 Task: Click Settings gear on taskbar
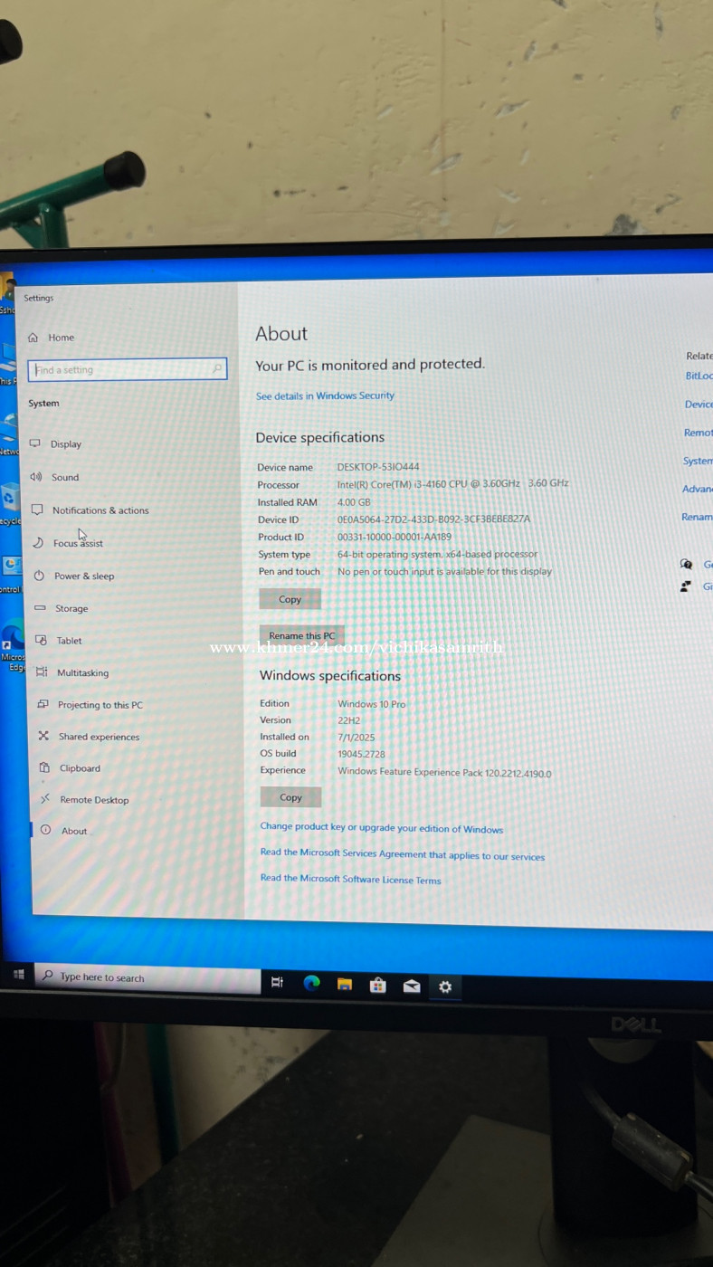tap(445, 987)
